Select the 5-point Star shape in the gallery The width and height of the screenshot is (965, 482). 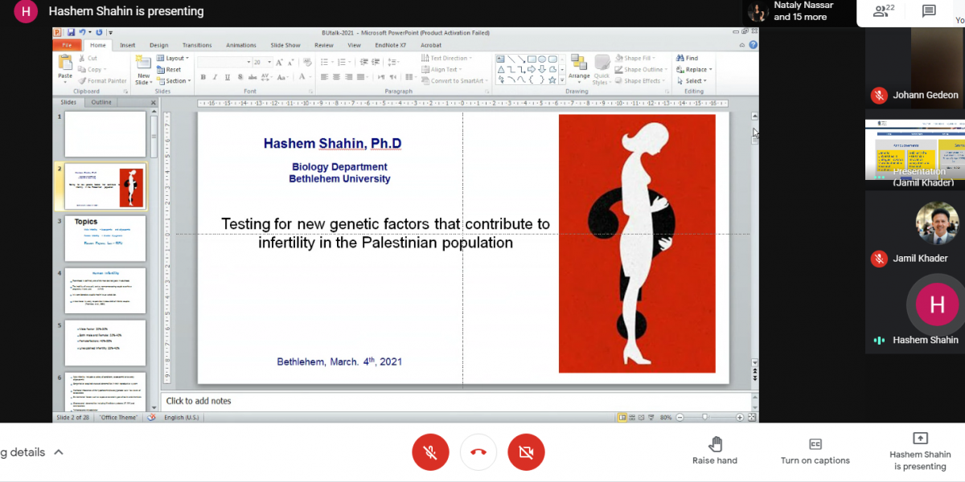pyautogui.click(x=552, y=80)
